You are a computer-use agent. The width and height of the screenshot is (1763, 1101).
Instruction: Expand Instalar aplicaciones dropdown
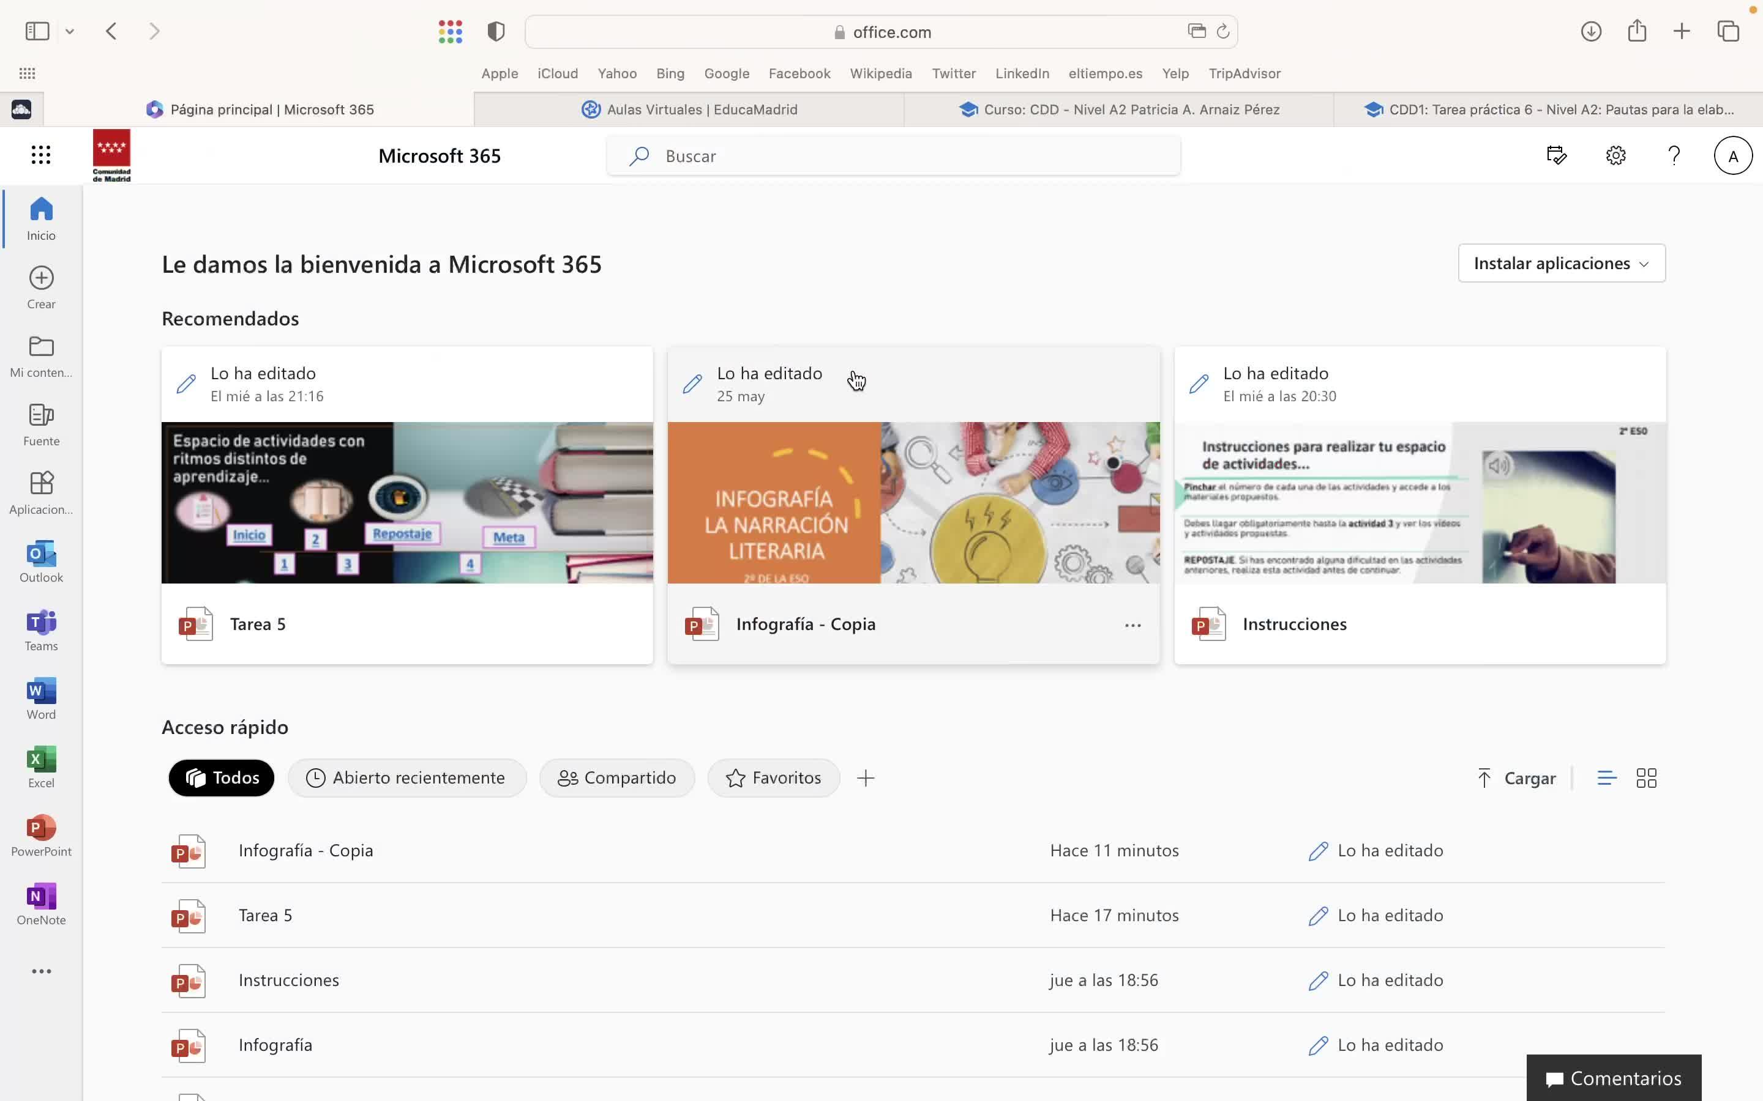coord(1560,263)
